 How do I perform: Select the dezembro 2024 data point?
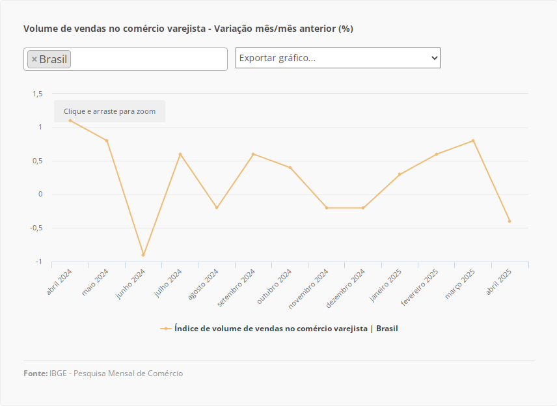click(x=363, y=208)
